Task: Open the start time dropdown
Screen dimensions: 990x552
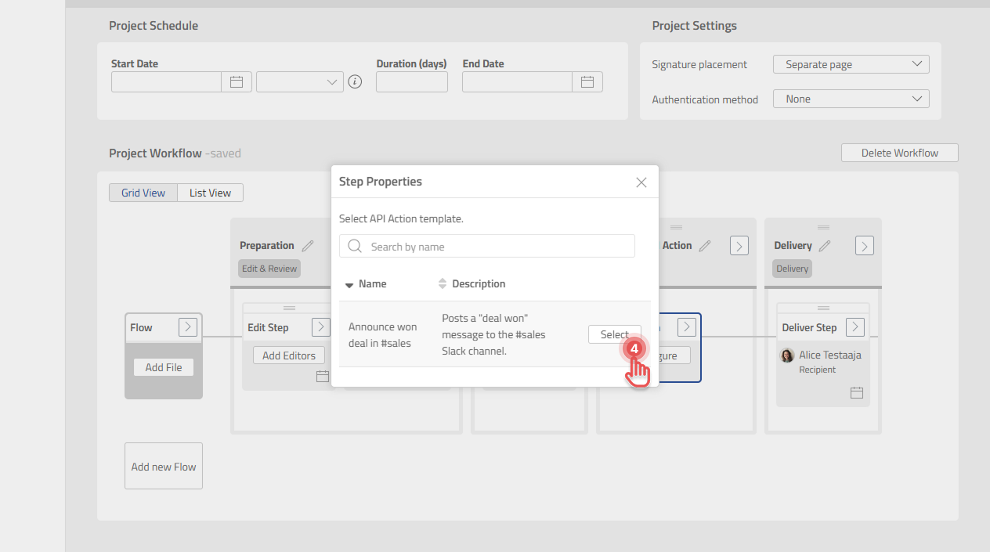Action: pos(300,81)
